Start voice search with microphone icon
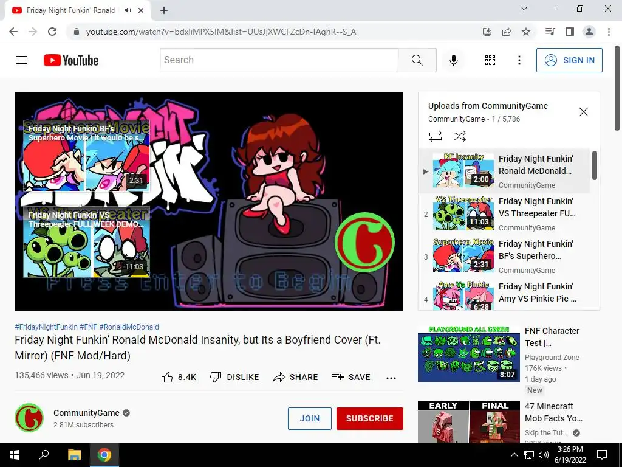This screenshot has height=467, width=622. click(453, 60)
